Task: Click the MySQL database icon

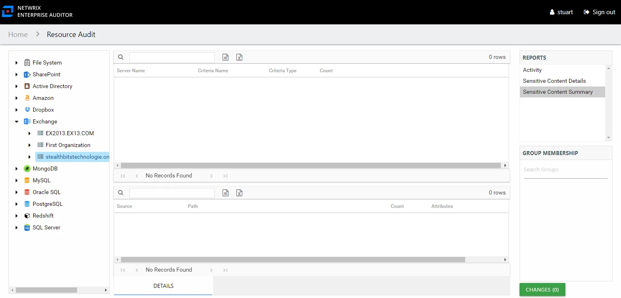Action: pos(27,180)
